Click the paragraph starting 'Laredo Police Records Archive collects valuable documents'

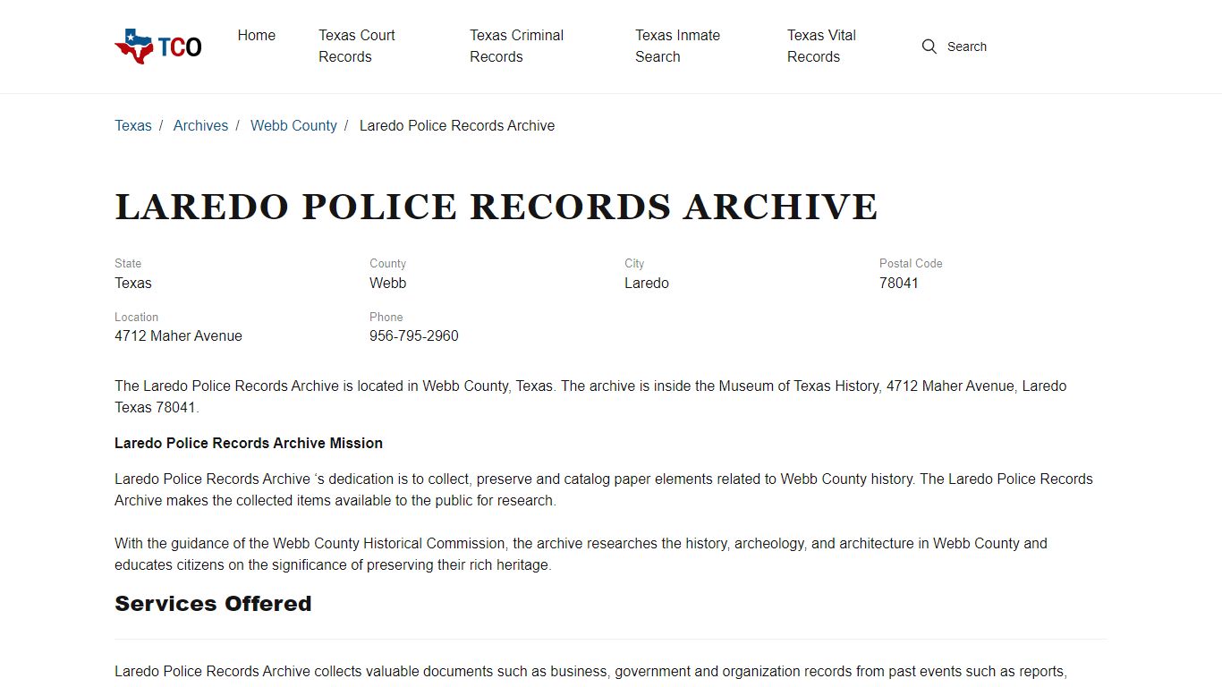[x=590, y=672]
